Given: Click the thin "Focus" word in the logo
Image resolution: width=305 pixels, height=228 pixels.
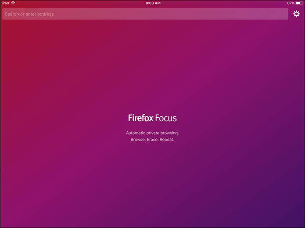Looking at the screenshot, I should (165, 118).
